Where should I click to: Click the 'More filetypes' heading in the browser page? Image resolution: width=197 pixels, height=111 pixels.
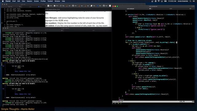click(51, 18)
